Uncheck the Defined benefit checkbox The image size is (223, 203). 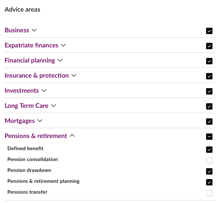(209, 149)
